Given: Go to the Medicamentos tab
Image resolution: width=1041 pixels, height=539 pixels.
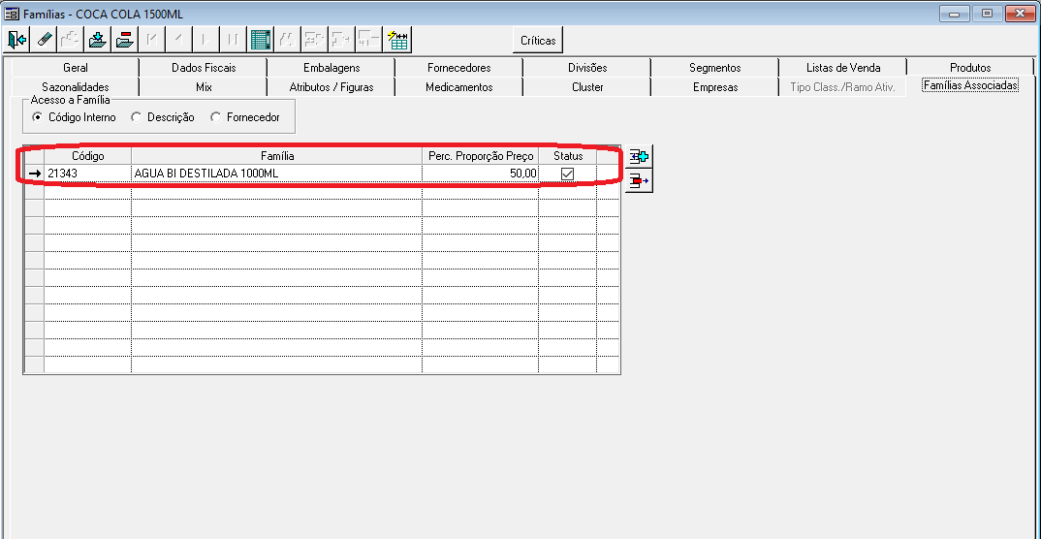Looking at the screenshot, I should (458, 87).
